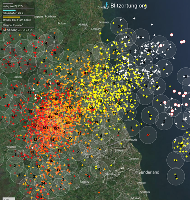The image size is (190, 200).
Task: Open the strike cluster labeled 157
Action: pyautogui.click(x=56, y=128)
